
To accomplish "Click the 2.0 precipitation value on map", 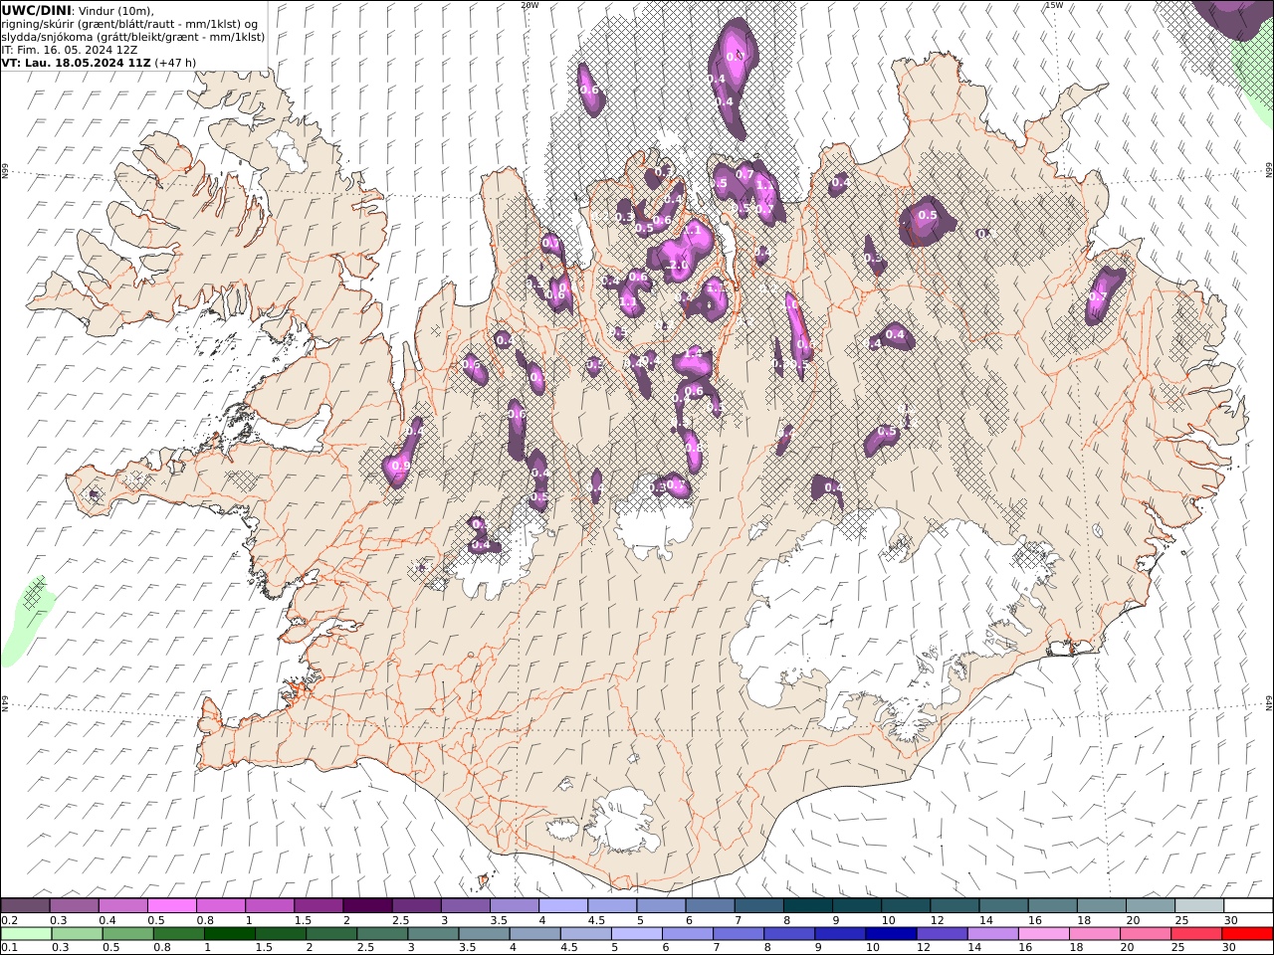I will (x=678, y=266).
